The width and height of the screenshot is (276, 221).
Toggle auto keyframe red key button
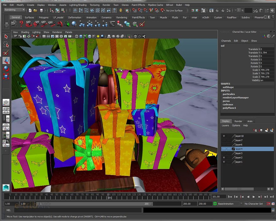[268, 204]
